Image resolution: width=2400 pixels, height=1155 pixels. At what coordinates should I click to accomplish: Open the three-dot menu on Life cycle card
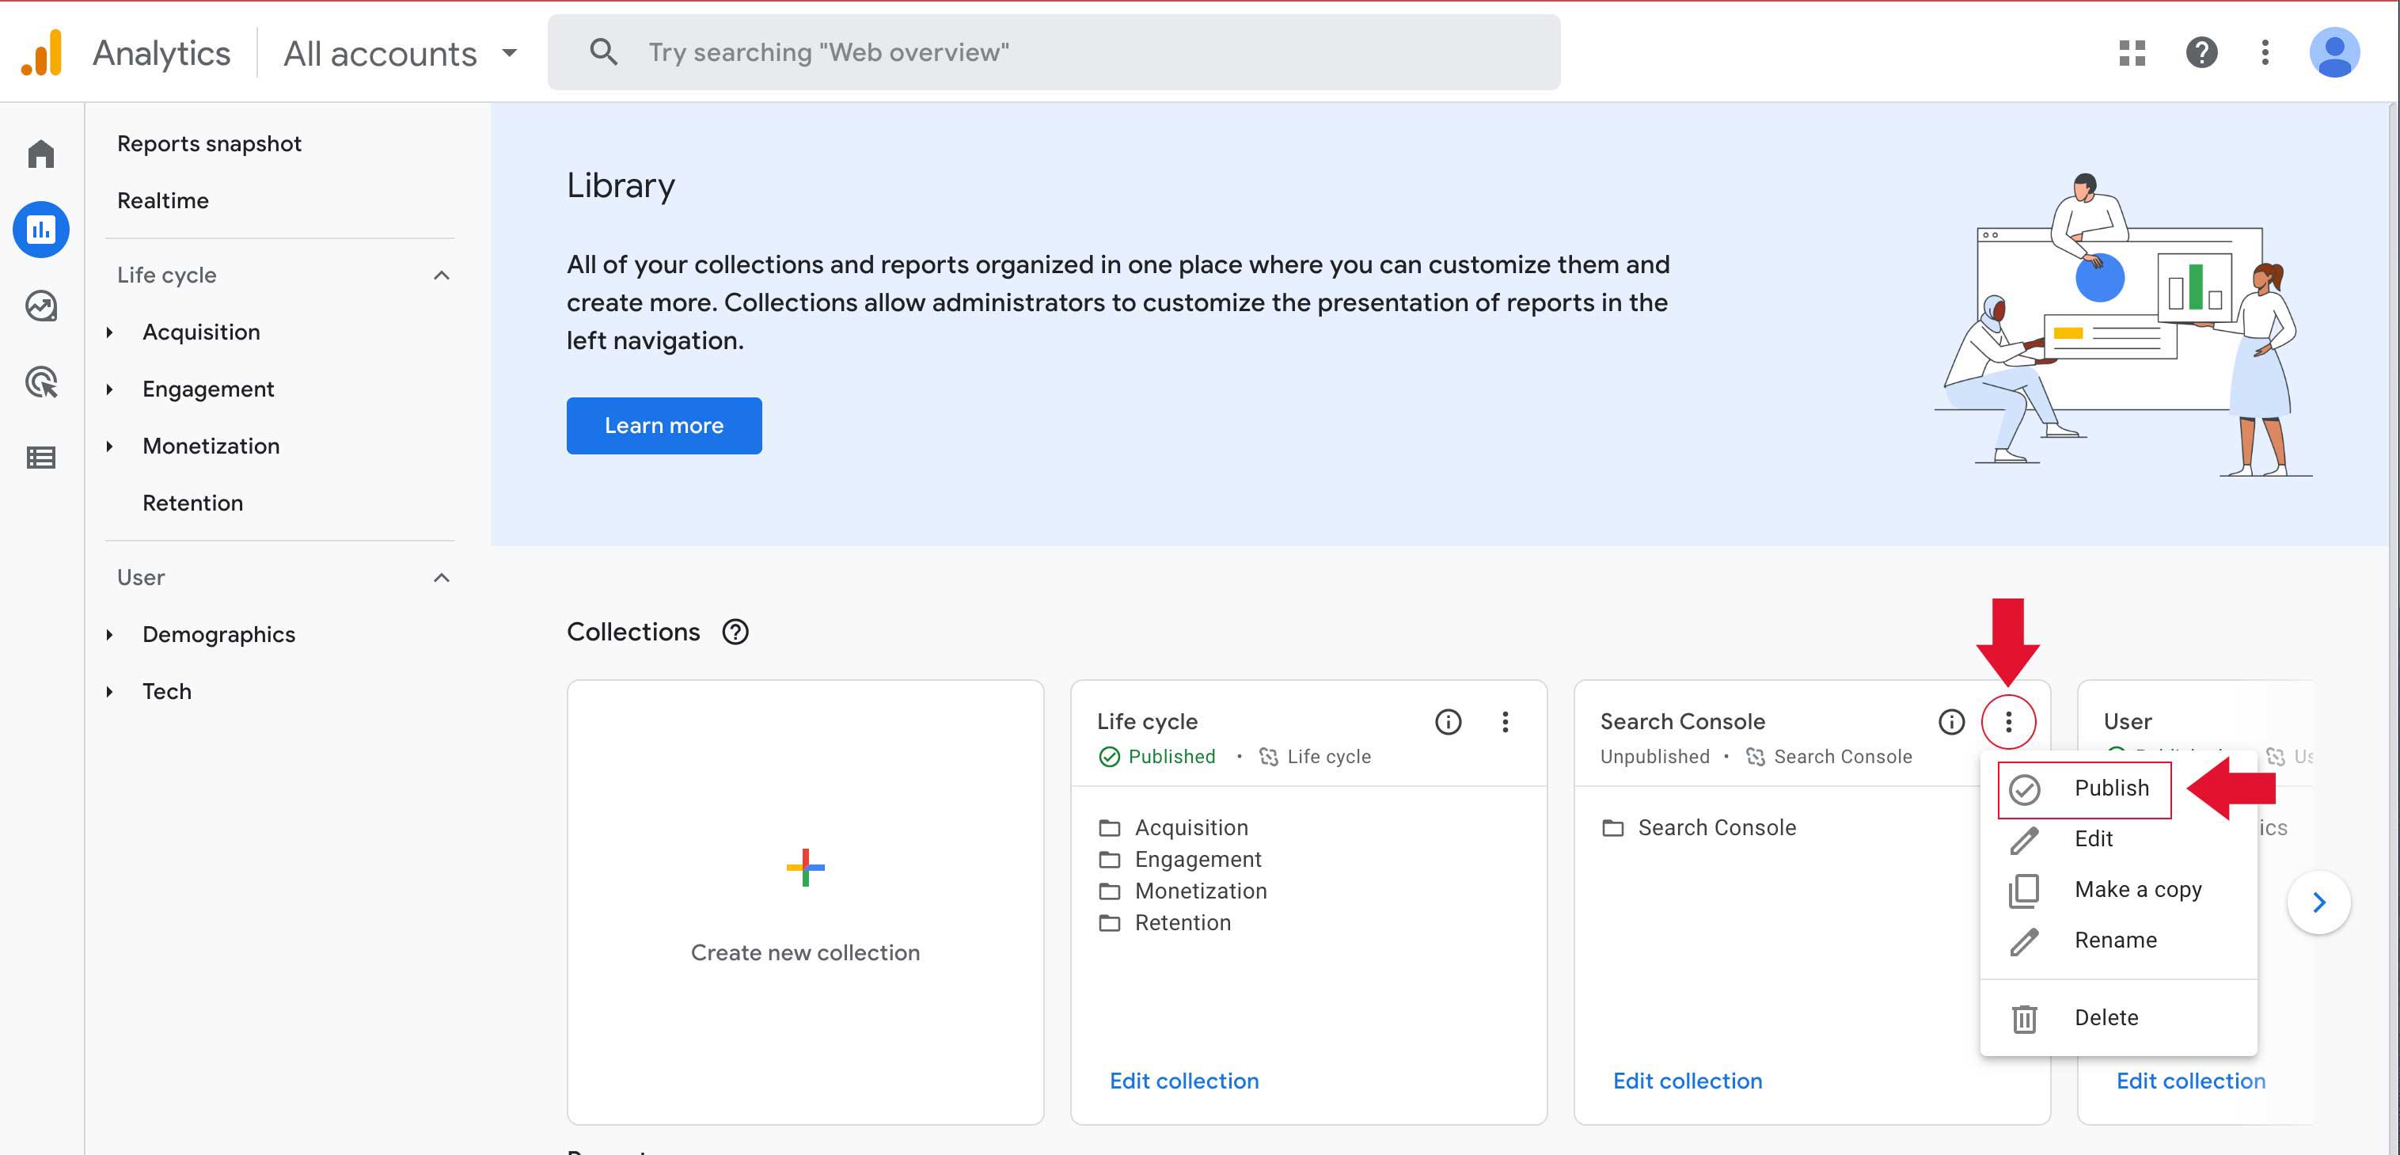1506,721
